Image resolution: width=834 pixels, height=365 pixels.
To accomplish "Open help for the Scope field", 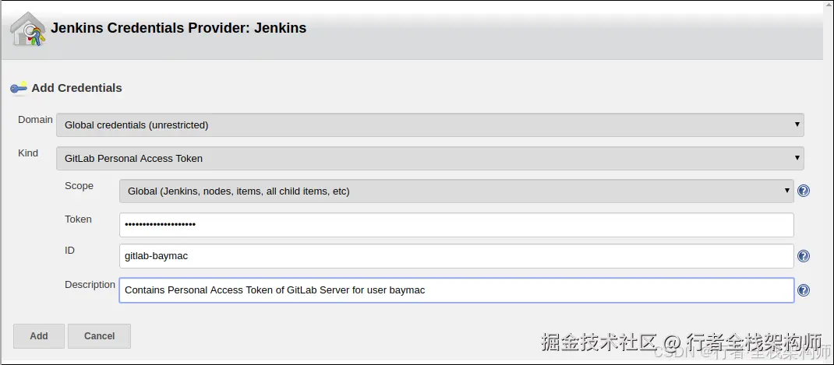I will pyautogui.click(x=804, y=191).
